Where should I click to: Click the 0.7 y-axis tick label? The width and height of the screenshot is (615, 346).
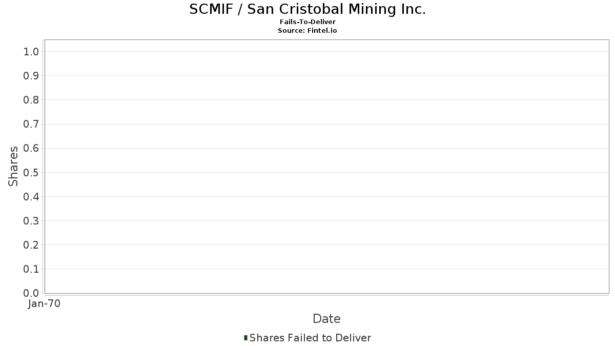click(31, 124)
